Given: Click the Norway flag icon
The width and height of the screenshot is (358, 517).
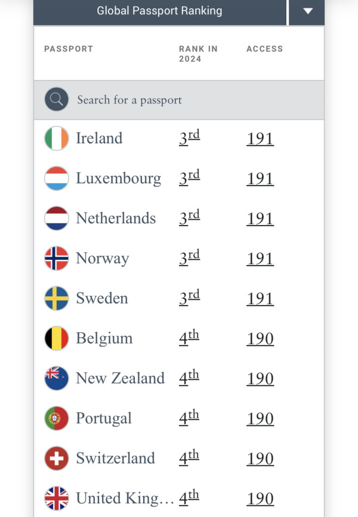Looking at the screenshot, I should (57, 258).
